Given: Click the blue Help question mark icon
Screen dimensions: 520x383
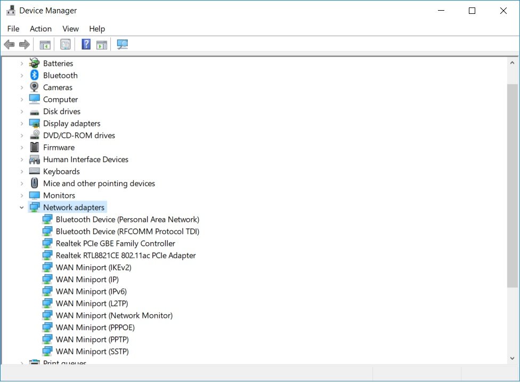Looking at the screenshot, I should pyautogui.click(x=86, y=44).
